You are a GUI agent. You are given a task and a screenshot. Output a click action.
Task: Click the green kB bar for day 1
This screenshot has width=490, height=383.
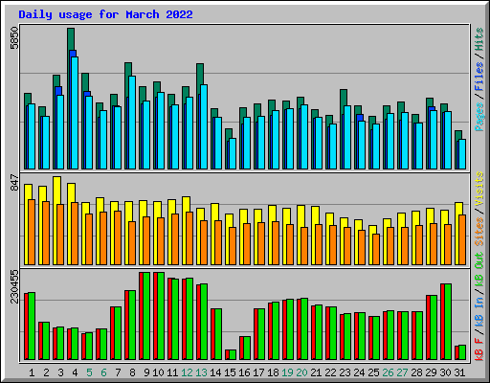point(32,327)
